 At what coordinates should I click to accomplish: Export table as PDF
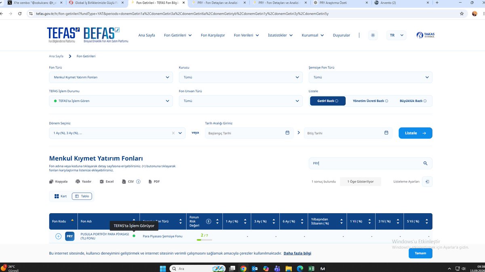[x=154, y=182]
